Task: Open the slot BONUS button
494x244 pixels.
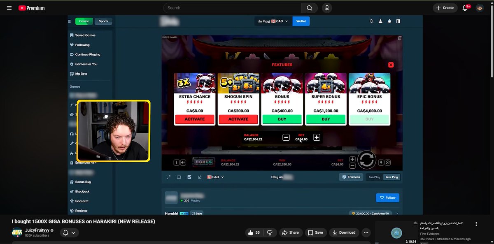Action: coord(203,162)
